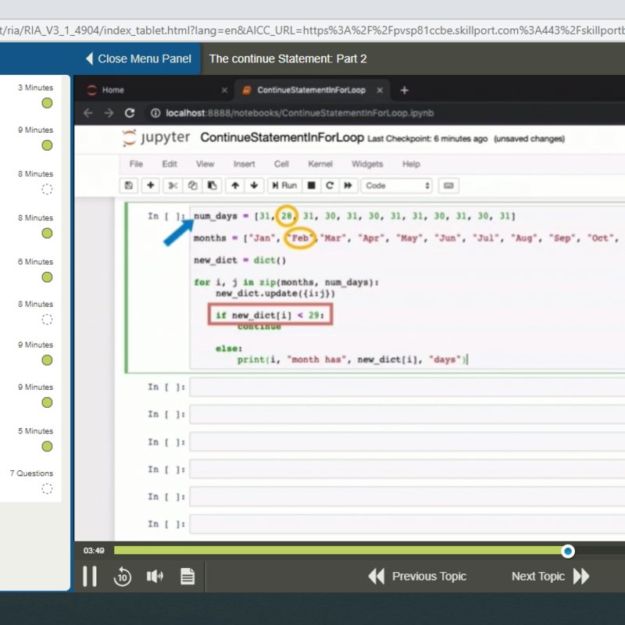Image resolution: width=625 pixels, height=625 pixels.
Task: Move selected cell up arrow icon
Action: 235,185
